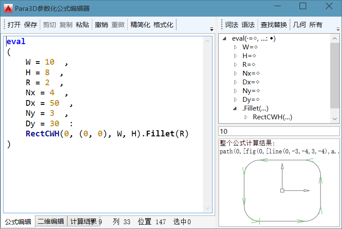Click Fillet in the formula code
The width and height of the screenshot is (342, 229).
[160, 134]
